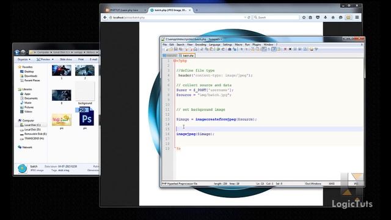Toggle Show all characters in Notepad++ toolbar
The height and width of the screenshot is (220, 391).
pyautogui.click(x=269, y=50)
